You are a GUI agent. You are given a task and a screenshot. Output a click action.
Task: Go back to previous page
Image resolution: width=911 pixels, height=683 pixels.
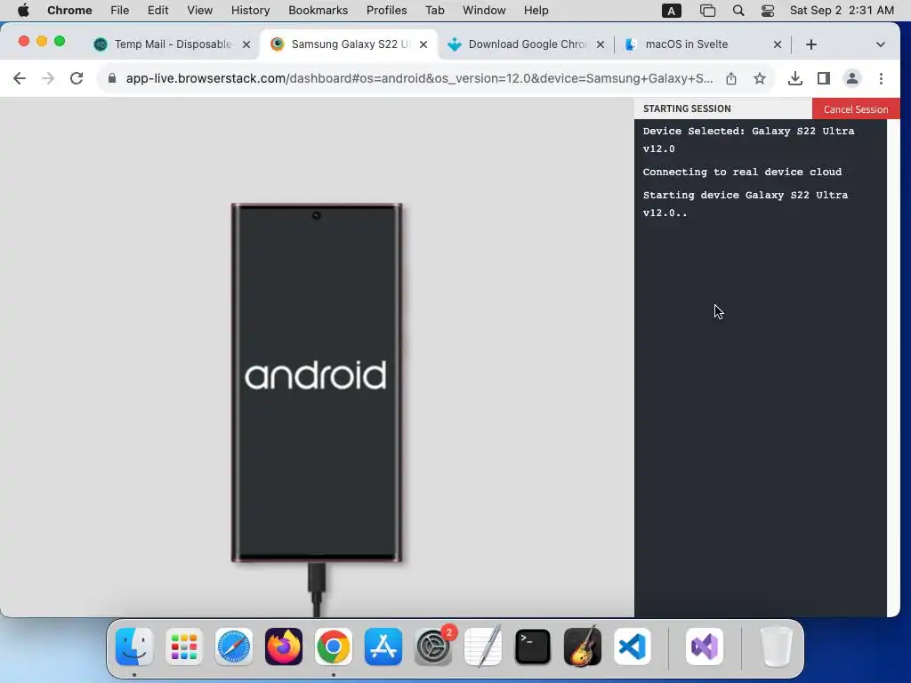click(x=20, y=78)
